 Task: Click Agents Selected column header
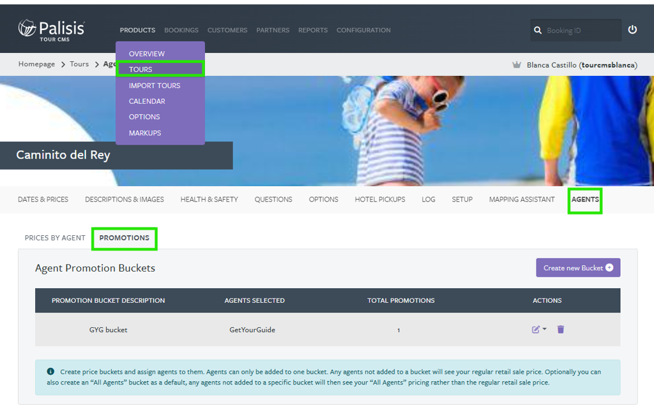[x=254, y=300]
